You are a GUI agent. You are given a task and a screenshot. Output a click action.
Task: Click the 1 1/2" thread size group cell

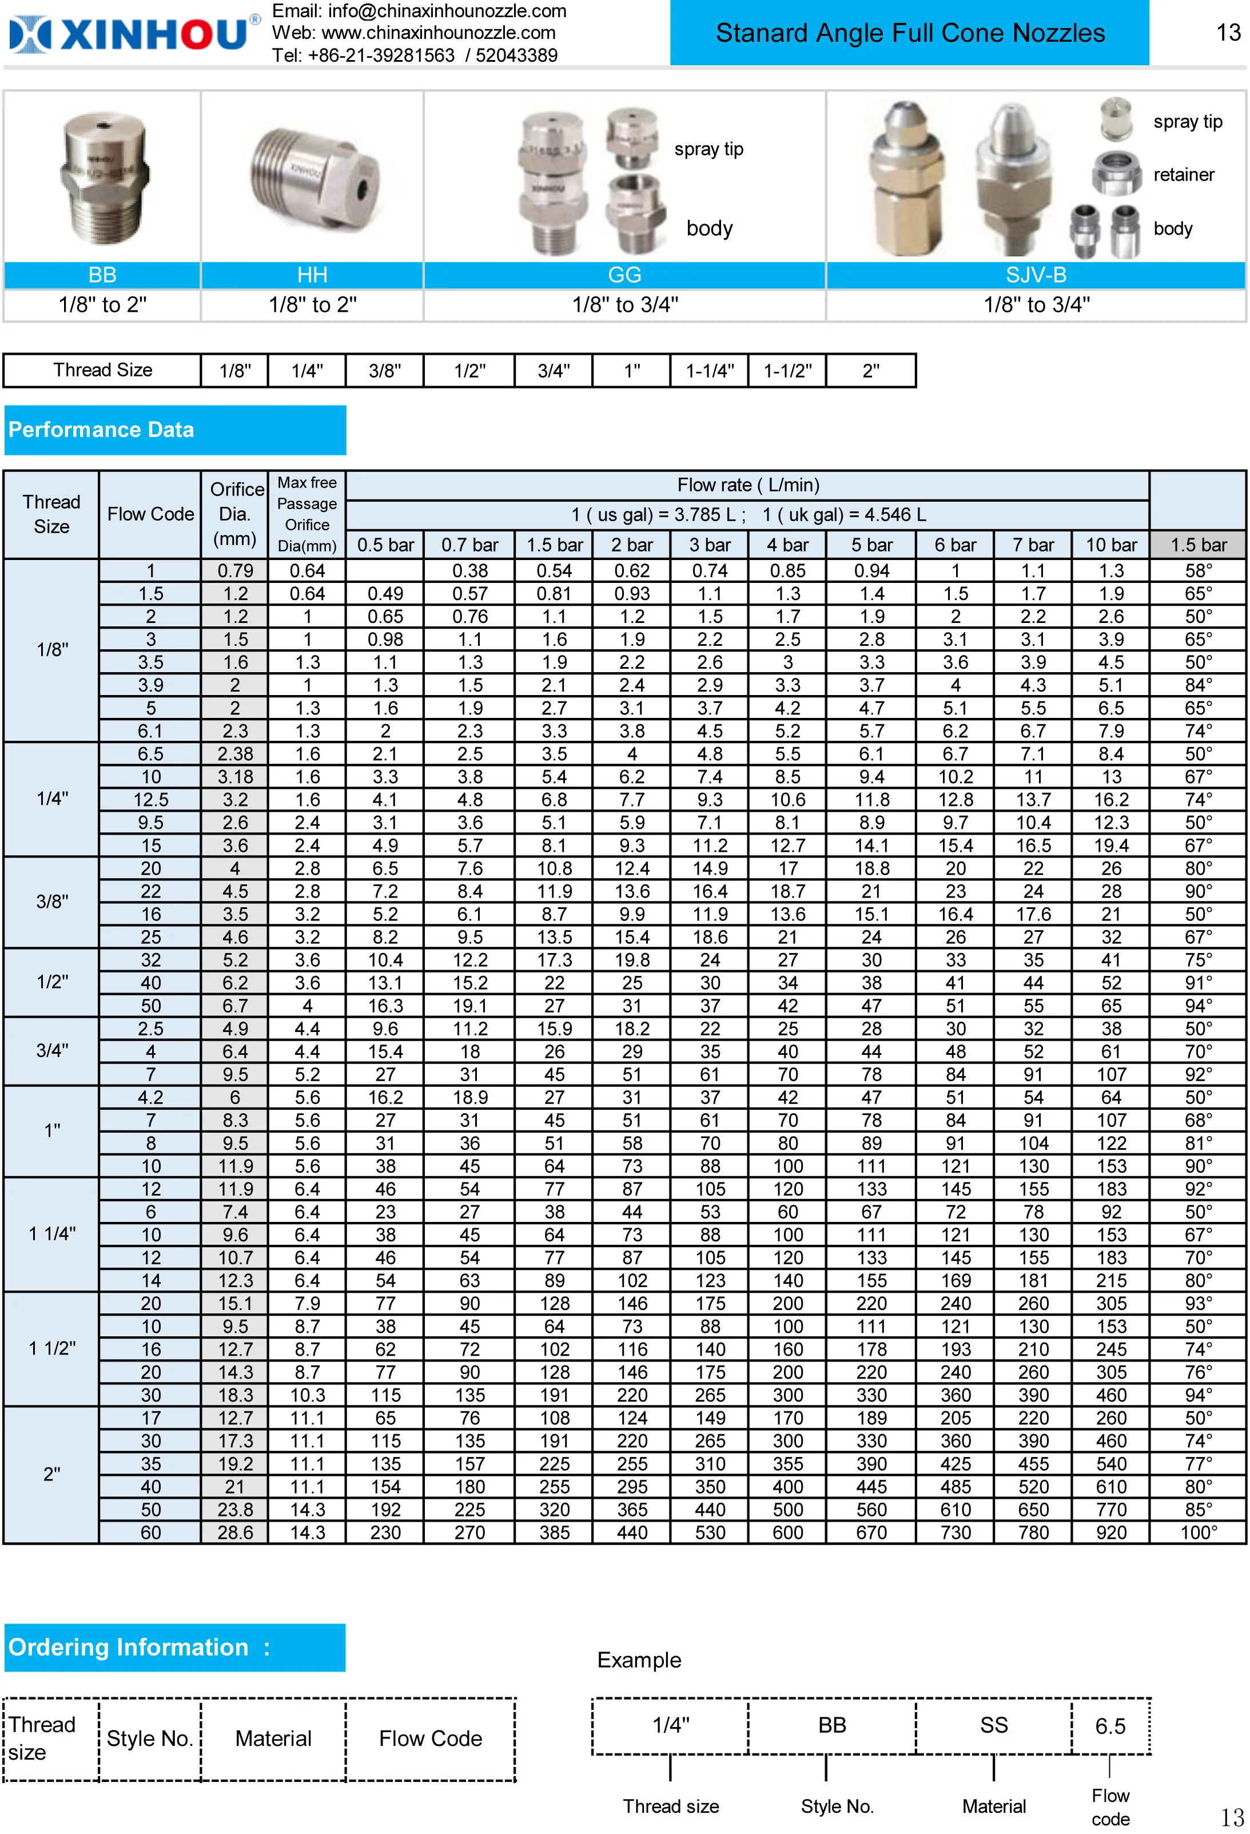pyautogui.click(x=52, y=1348)
